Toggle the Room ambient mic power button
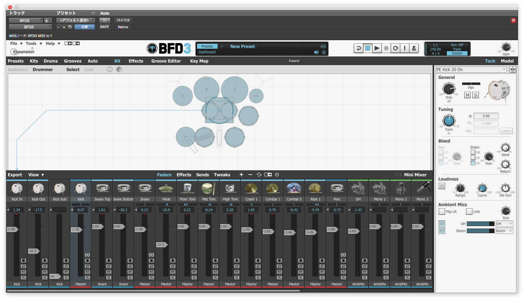 coord(442,231)
